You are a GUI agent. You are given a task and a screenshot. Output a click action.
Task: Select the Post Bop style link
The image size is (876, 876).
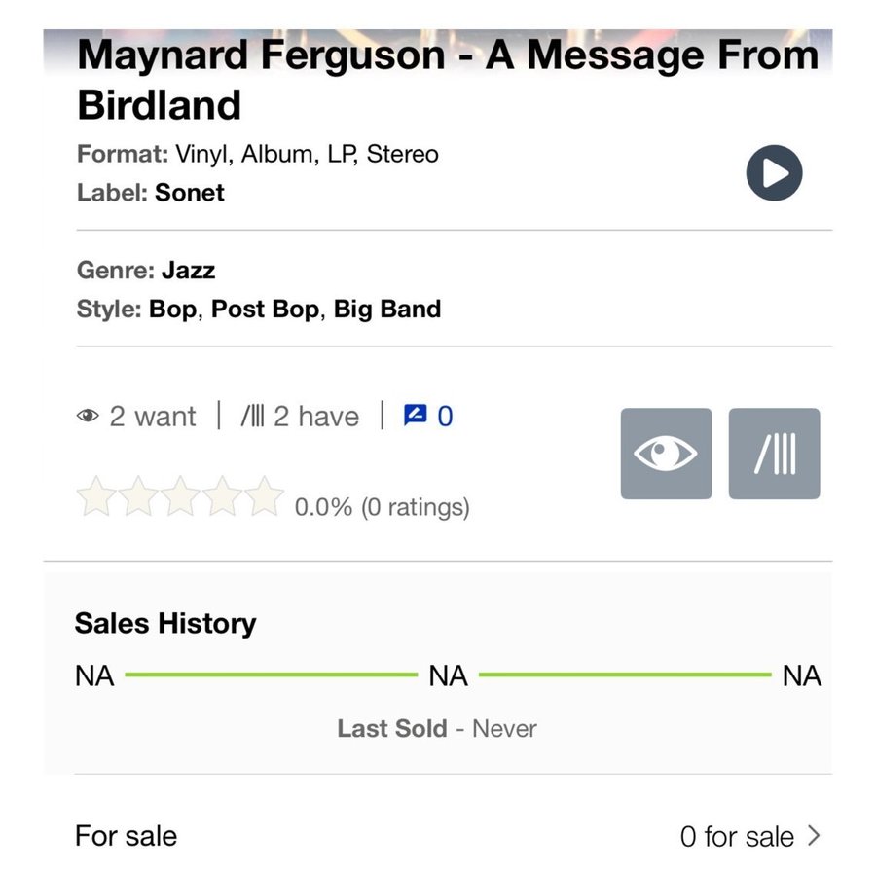tap(265, 309)
